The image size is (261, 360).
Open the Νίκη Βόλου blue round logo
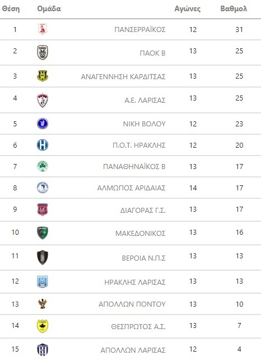[x=43, y=124]
